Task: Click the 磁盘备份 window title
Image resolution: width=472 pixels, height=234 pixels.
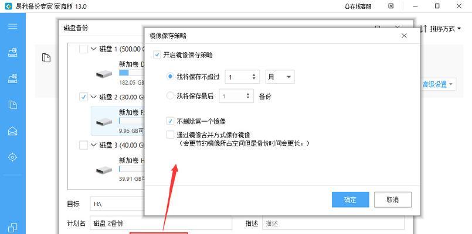Action: (x=76, y=28)
